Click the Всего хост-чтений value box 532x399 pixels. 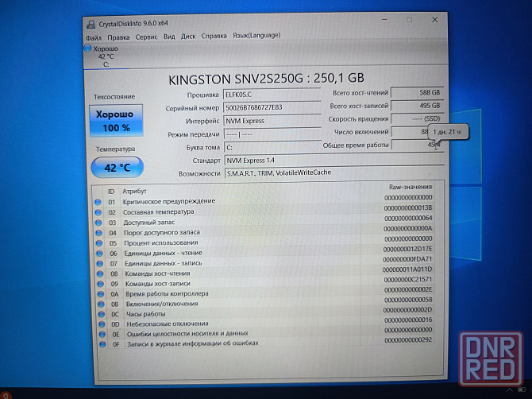pyautogui.click(x=413, y=92)
